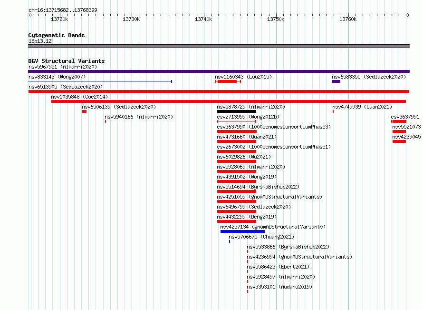
Task: Open nsv5521073 variant label
Action: (406, 127)
